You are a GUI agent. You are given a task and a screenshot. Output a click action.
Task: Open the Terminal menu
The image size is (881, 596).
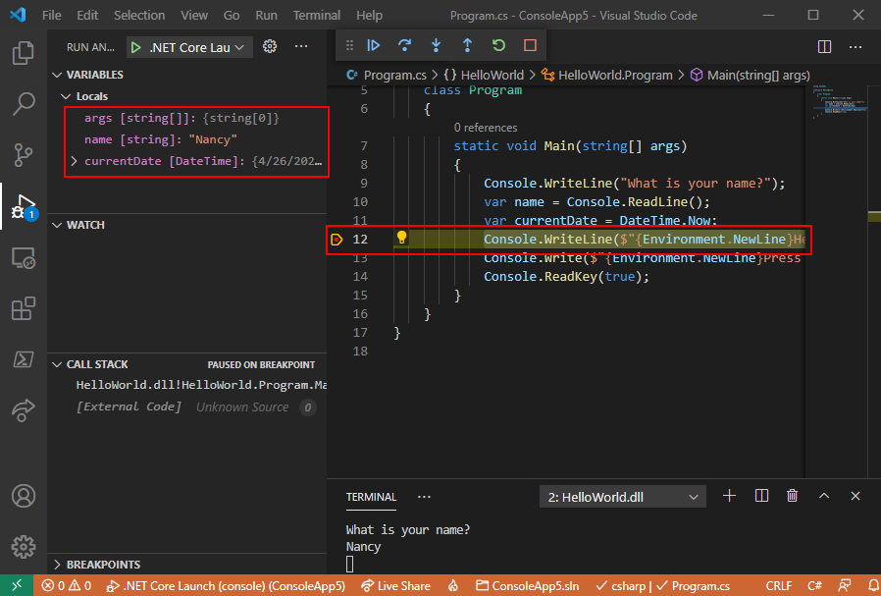pos(317,16)
